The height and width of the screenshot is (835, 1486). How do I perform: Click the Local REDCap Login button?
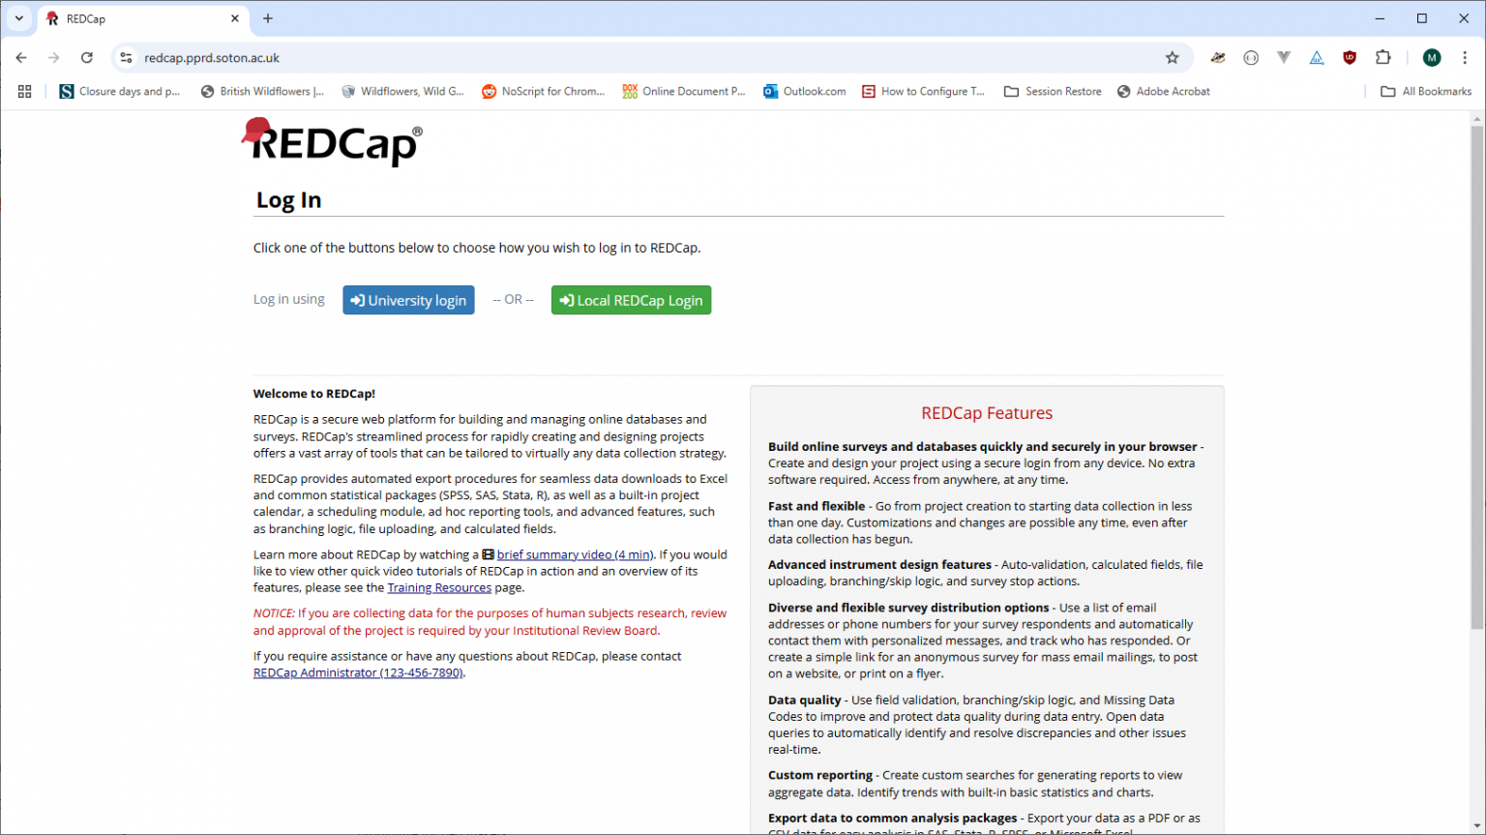point(631,300)
